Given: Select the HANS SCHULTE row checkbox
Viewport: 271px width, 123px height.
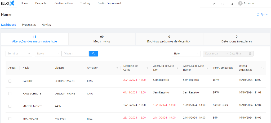Looking at the screenshot, I should pos(10,94).
